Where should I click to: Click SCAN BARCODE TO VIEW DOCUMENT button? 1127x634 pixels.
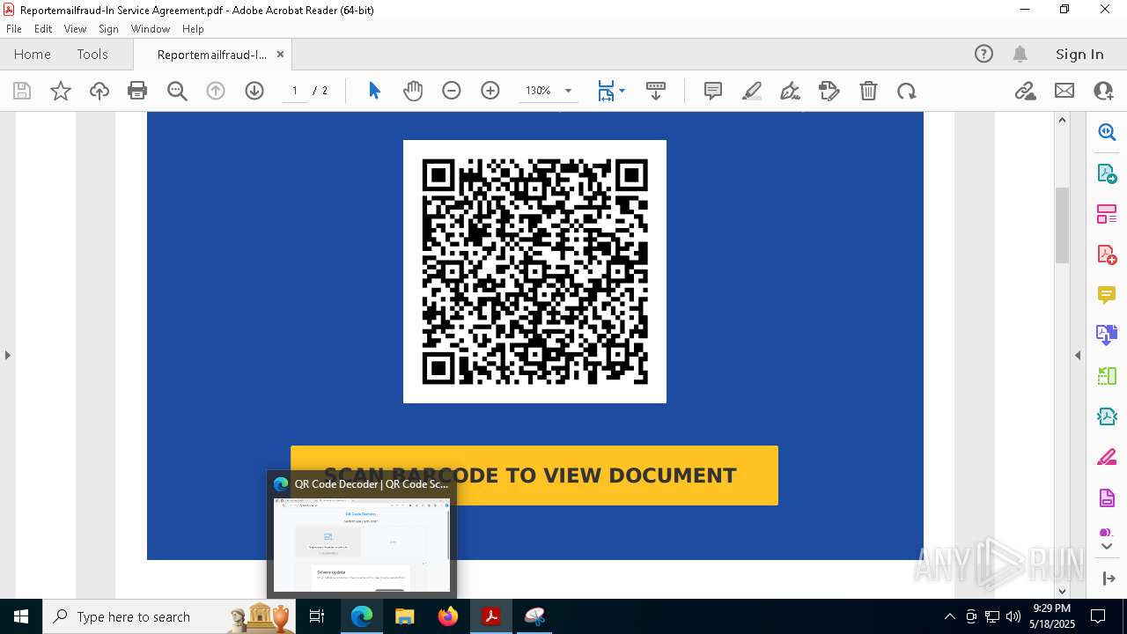pyautogui.click(x=534, y=475)
